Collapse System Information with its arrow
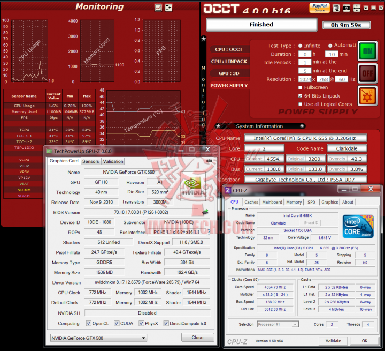 click(x=302, y=126)
